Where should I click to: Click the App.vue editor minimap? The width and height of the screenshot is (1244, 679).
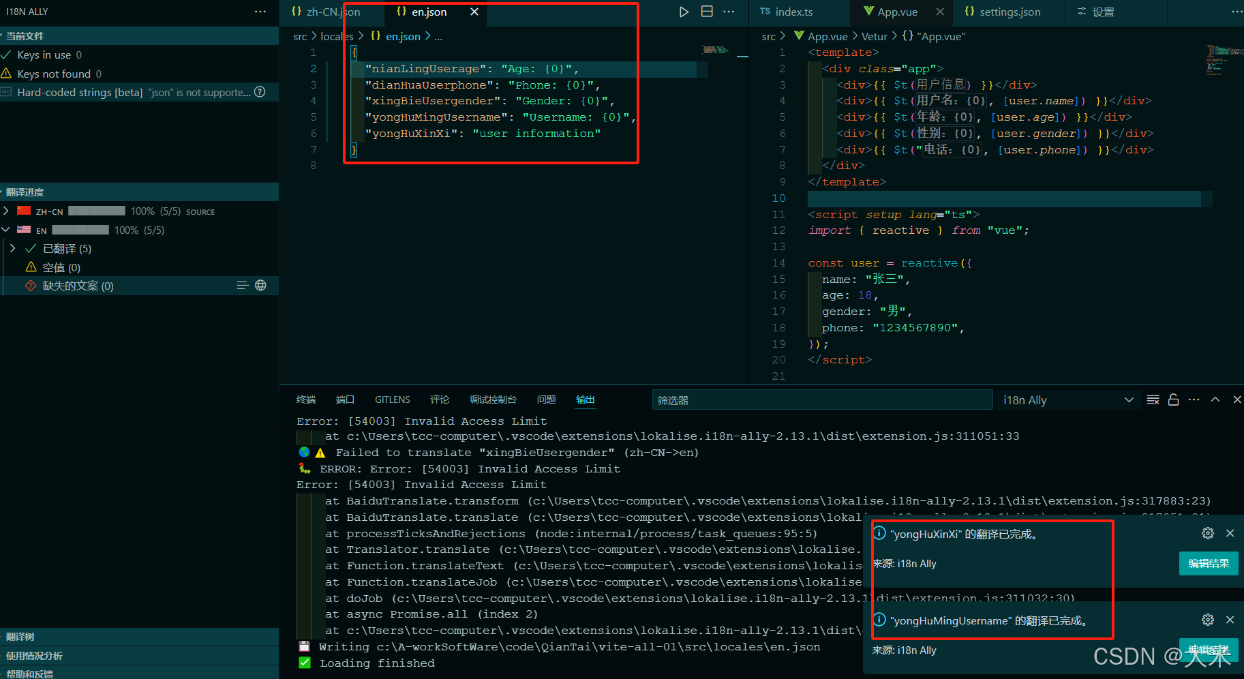pyautogui.click(x=1224, y=60)
